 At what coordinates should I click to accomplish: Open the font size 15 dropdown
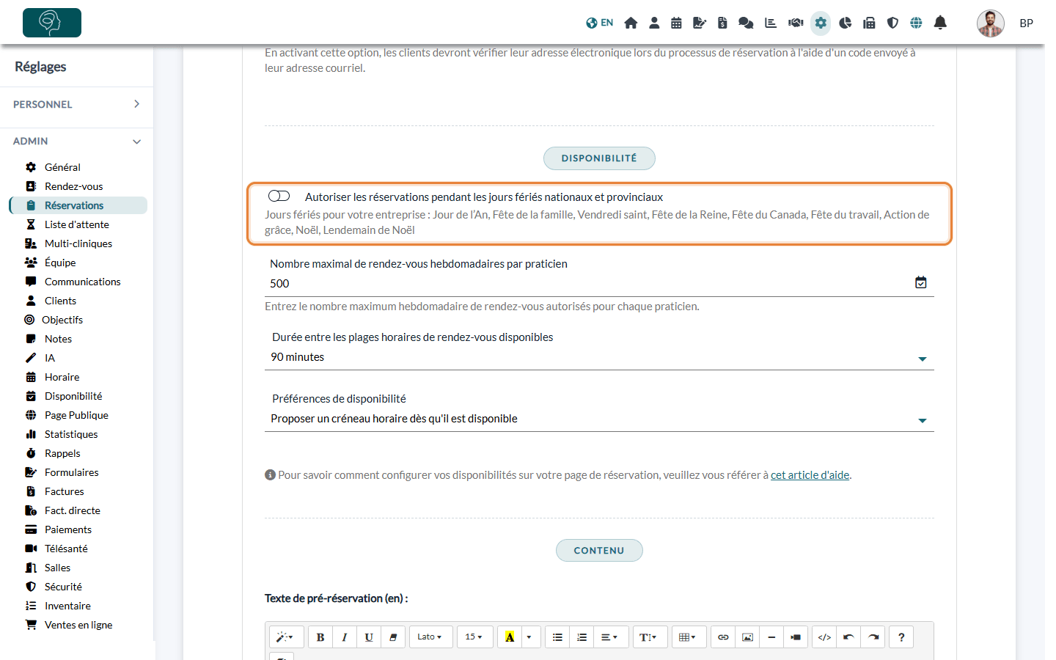pyautogui.click(x=474, y=637)
